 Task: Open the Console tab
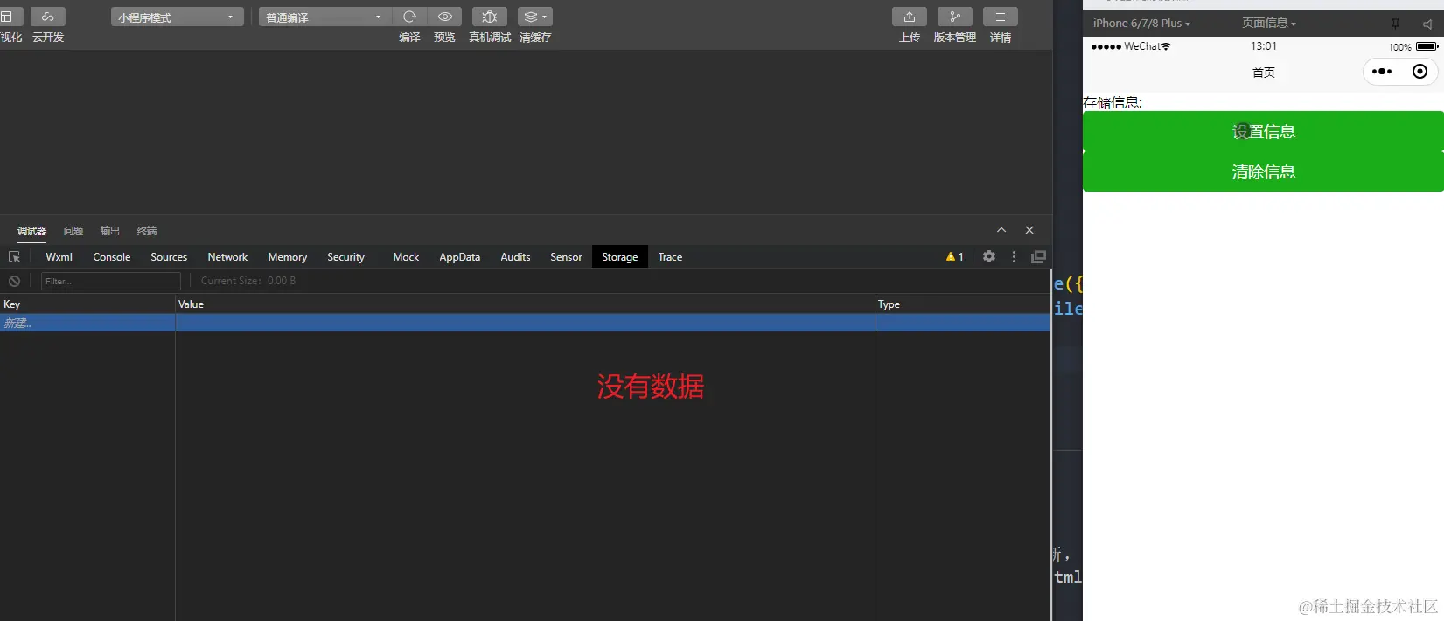tap(112, 257)
